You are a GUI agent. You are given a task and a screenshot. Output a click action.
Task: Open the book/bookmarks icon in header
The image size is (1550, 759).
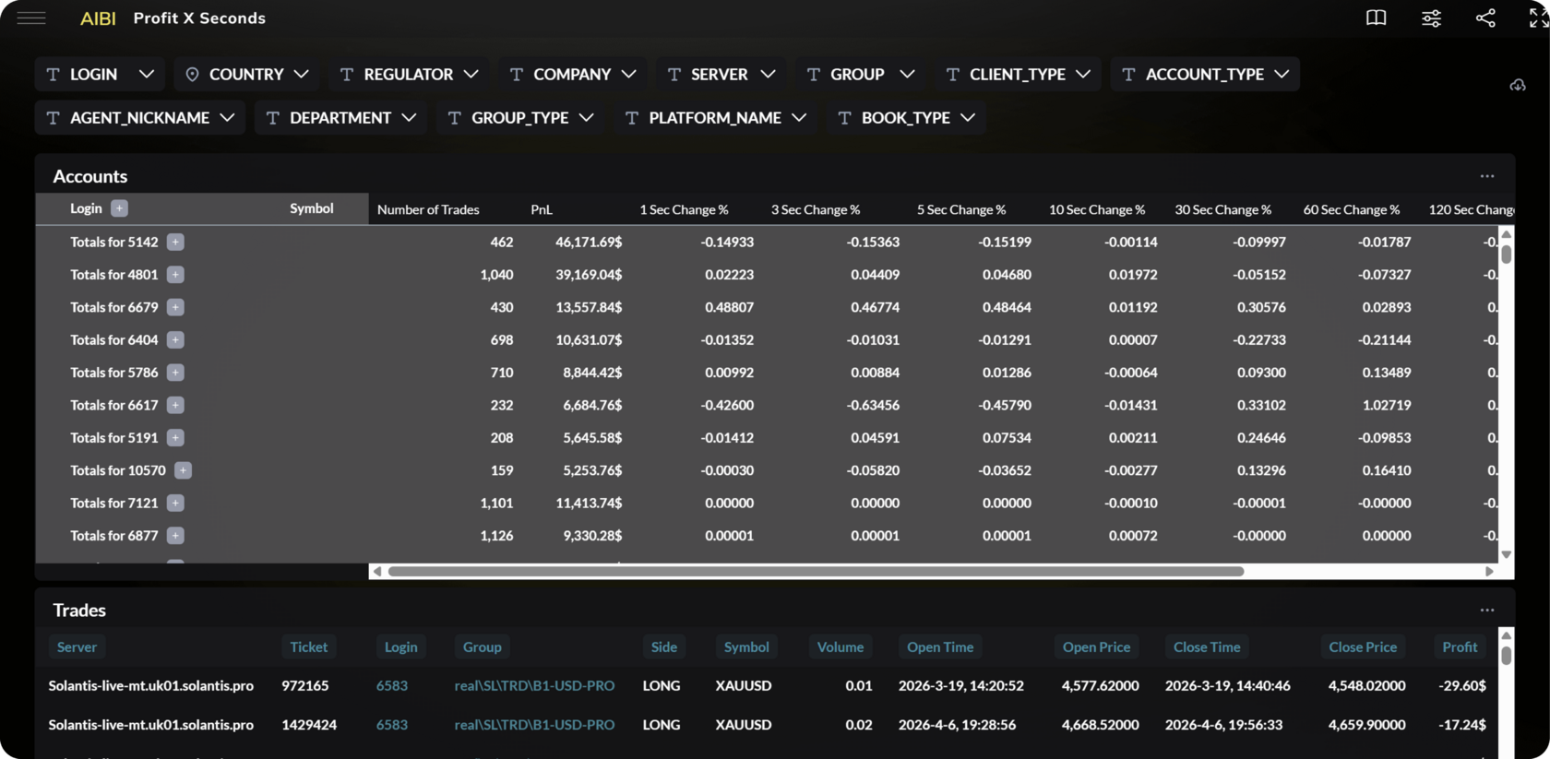point(1376,18)
